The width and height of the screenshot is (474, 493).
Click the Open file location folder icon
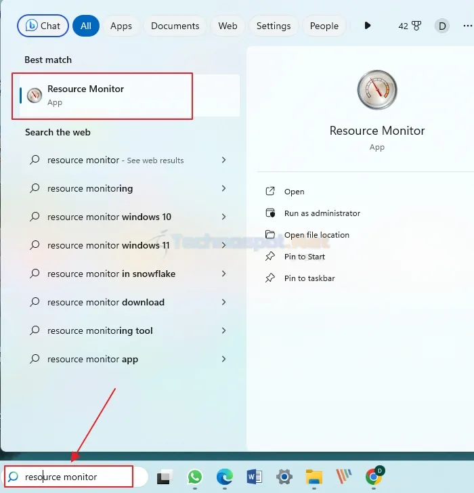tap(270, 234)
